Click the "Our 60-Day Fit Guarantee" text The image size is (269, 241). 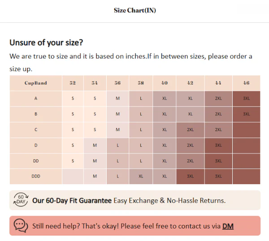[x=72, y=201]
